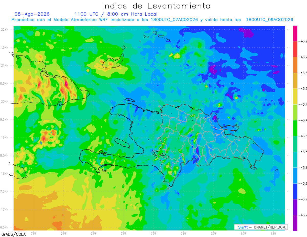Click the "73W" longitude label
This screenshot has width=307, height=237.
(124, 233)
